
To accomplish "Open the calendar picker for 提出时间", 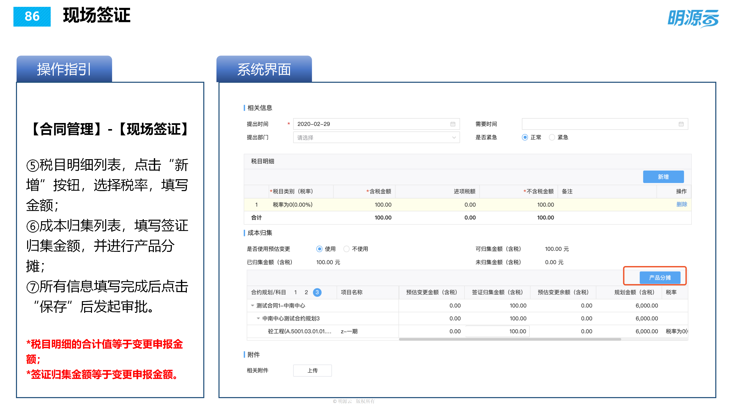I will [453, 124].
